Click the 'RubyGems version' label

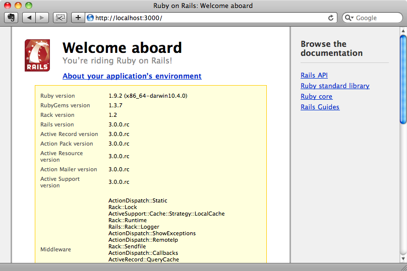(x=65, y=106)
